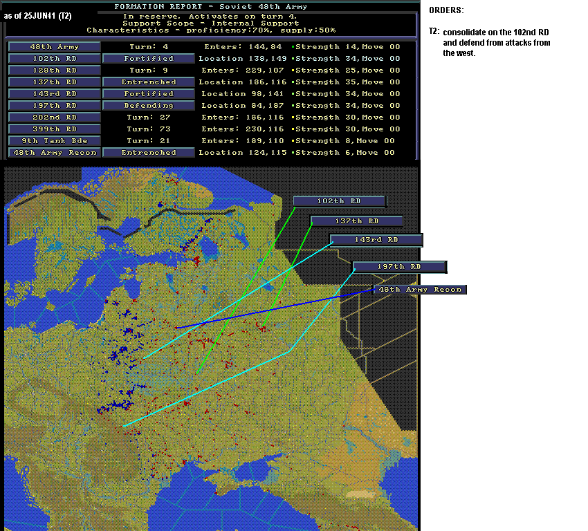Select the 102nd RD unit button in the report list
Image resolution: width=588 pixels, height=531 pixels.
(55, 59)
